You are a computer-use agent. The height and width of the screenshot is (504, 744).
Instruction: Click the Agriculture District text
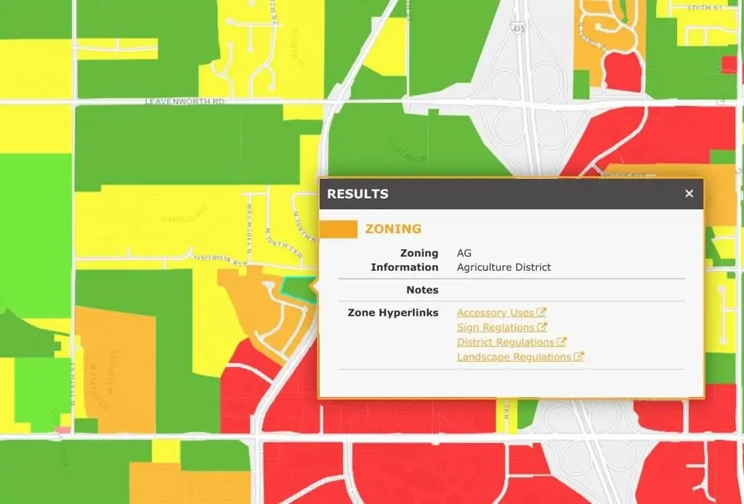504,267
